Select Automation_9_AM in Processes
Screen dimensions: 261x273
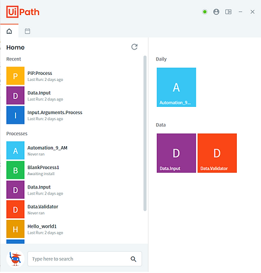(x=47, y=148)
